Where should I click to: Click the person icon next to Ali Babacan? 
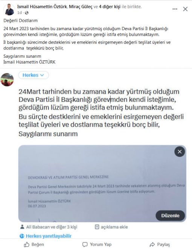22,227
